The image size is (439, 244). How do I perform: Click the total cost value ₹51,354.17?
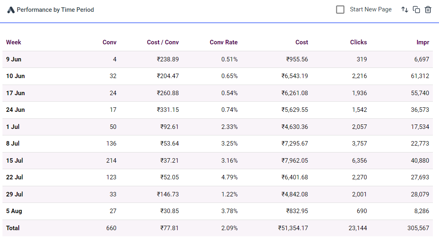coord(293,228)
